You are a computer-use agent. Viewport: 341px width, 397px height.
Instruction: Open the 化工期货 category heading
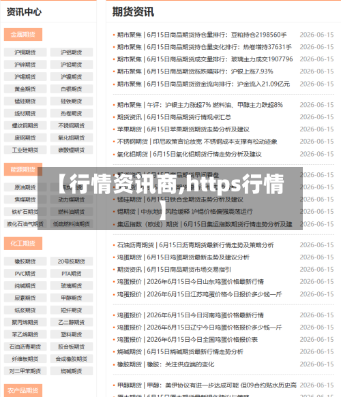click(23, 243)
